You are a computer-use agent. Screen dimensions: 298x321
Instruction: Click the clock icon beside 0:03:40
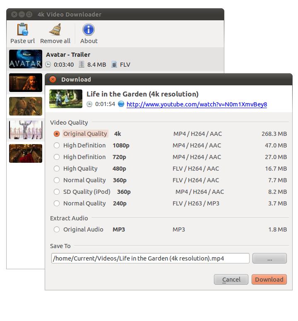(48, 65)
